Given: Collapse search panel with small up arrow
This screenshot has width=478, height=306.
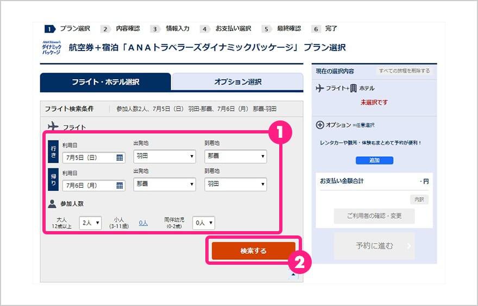Looking at the screenshot, I should (x=293, y=275).
